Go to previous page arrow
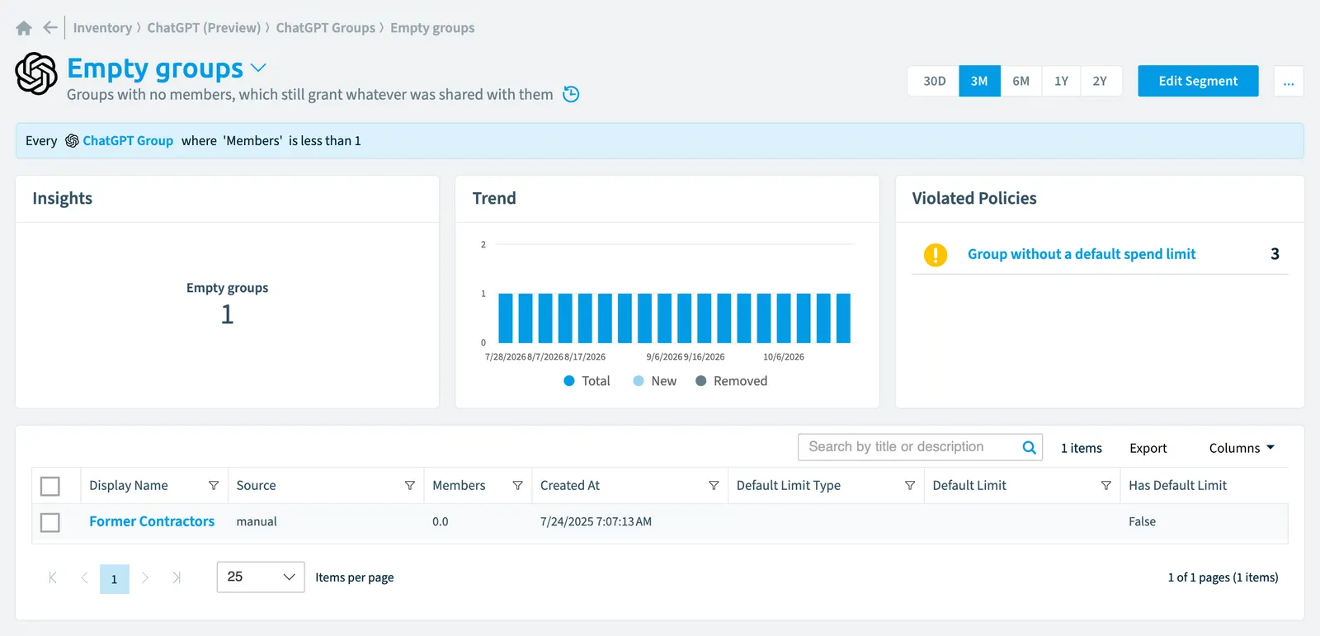 84,577
